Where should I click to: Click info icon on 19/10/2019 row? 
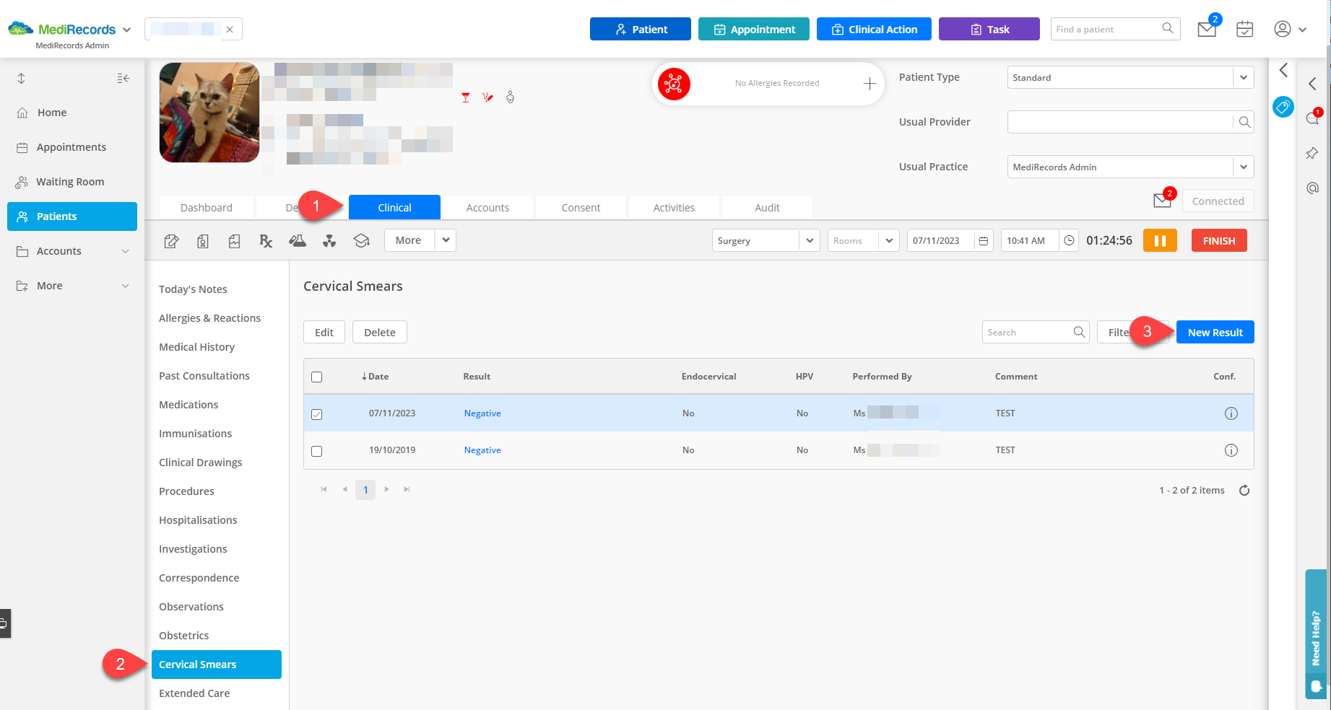pos(1231,450)
